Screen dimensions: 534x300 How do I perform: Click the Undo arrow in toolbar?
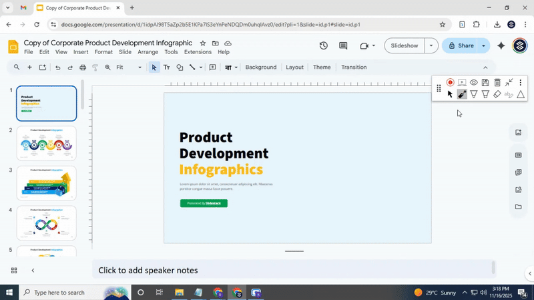pos(57,67)
